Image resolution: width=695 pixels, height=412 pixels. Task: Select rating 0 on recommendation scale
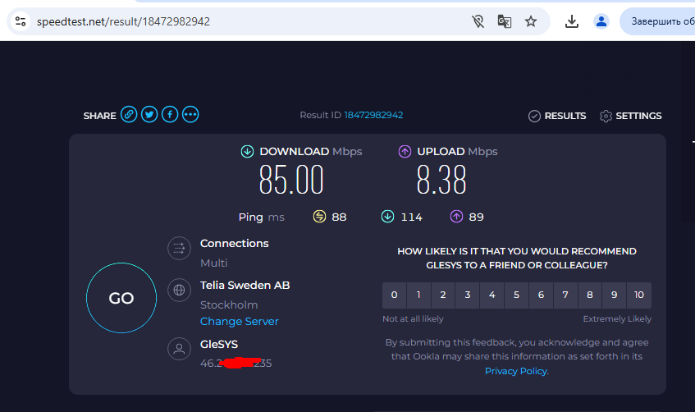tap(395, 295)
